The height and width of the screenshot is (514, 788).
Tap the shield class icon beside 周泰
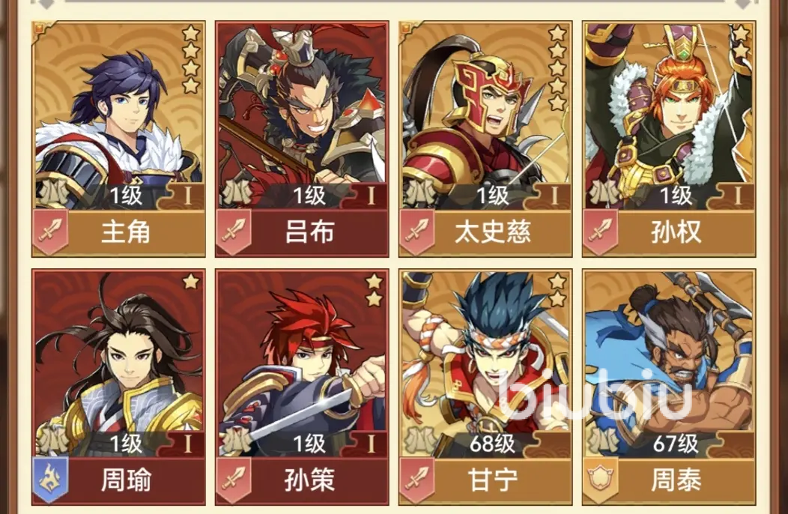click(601, 480)
